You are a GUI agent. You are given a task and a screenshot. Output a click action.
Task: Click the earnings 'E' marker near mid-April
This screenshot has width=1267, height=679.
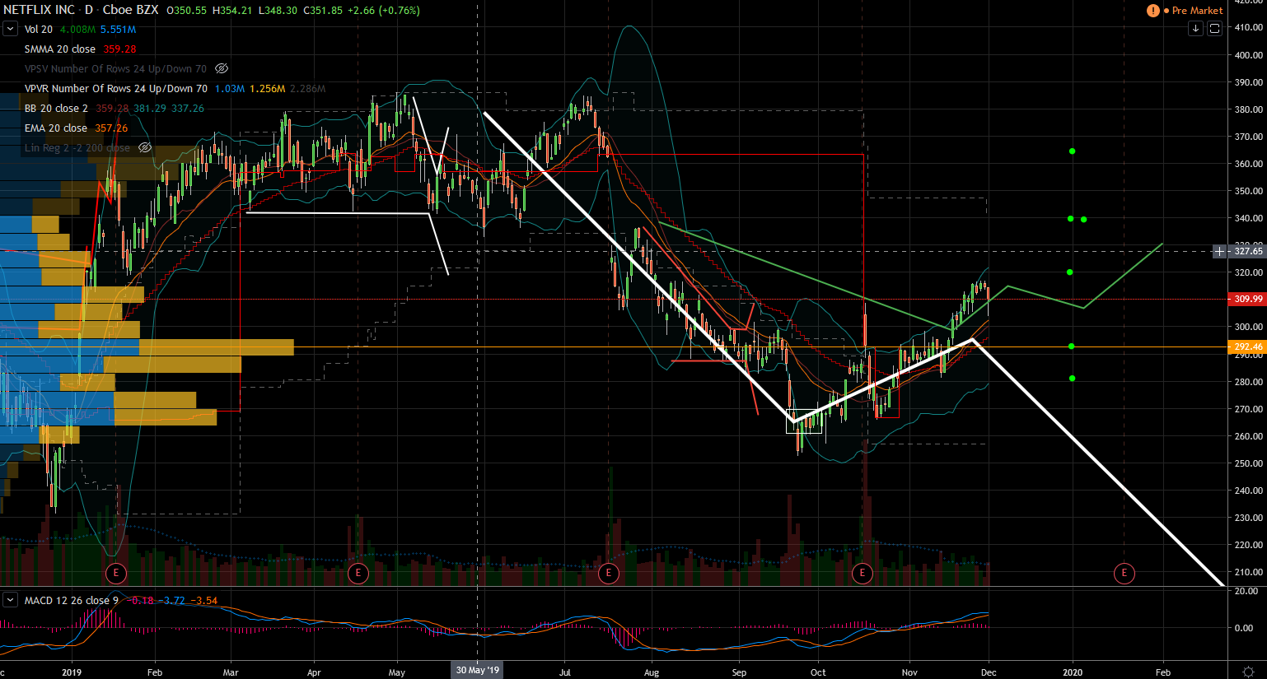(x=358, y=573)
